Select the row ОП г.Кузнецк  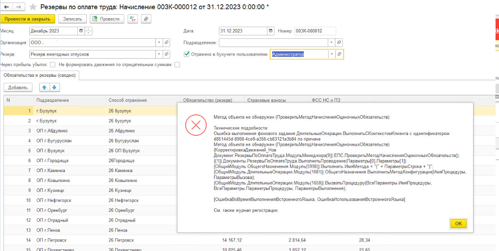90,190
